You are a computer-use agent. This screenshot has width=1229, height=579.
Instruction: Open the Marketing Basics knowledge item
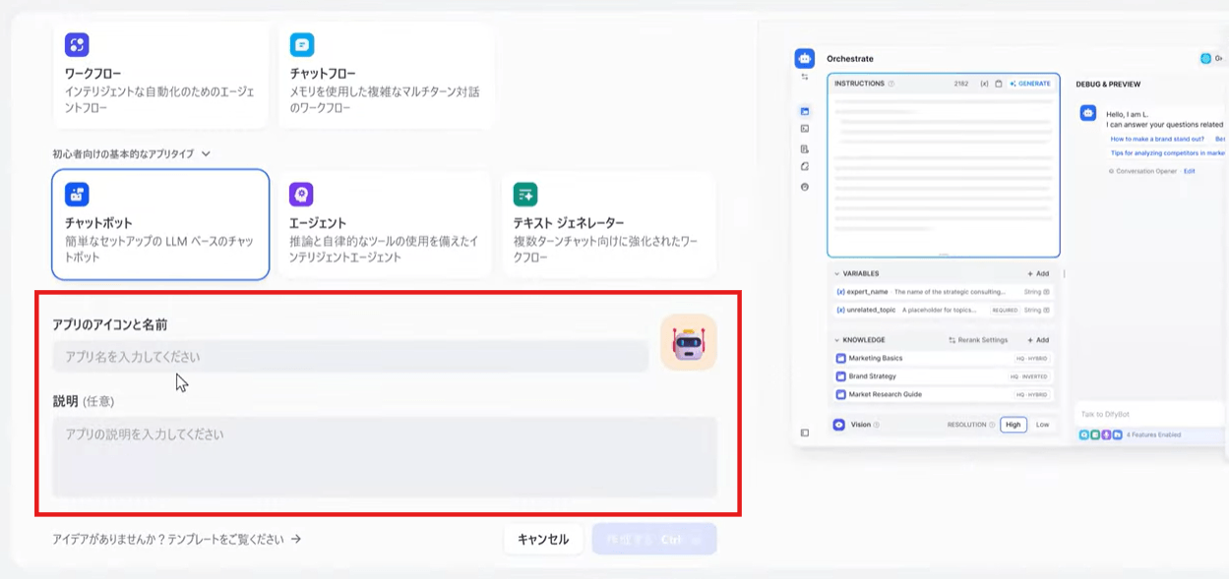coord(942,358)
